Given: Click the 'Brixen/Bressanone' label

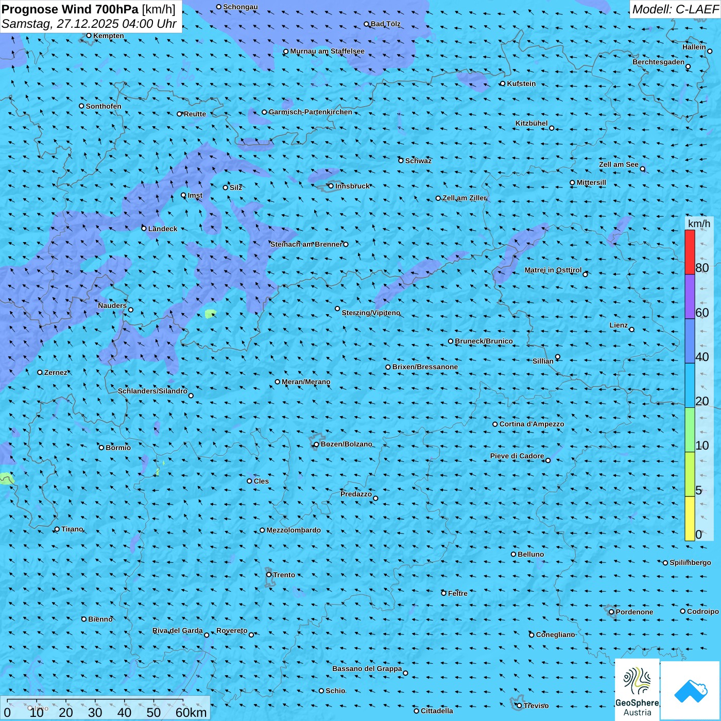Looking at the screenshot, I should pyautogui.click(x=425, y=367).
